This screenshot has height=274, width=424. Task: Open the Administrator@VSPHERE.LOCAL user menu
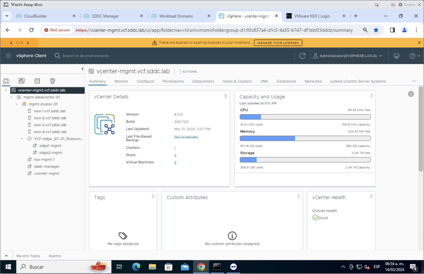click(348, 56)
